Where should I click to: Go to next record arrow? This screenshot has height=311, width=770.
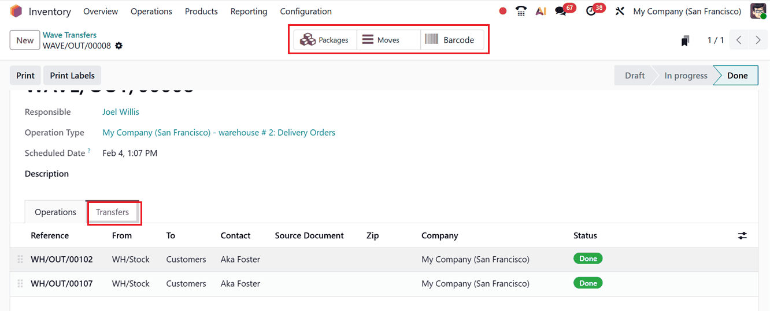coord(758,40)
